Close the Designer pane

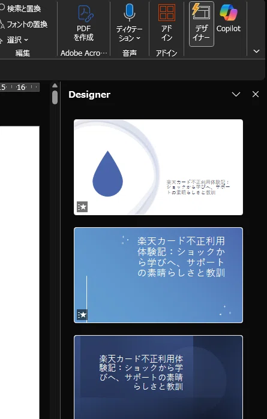(x=256, y=94)
